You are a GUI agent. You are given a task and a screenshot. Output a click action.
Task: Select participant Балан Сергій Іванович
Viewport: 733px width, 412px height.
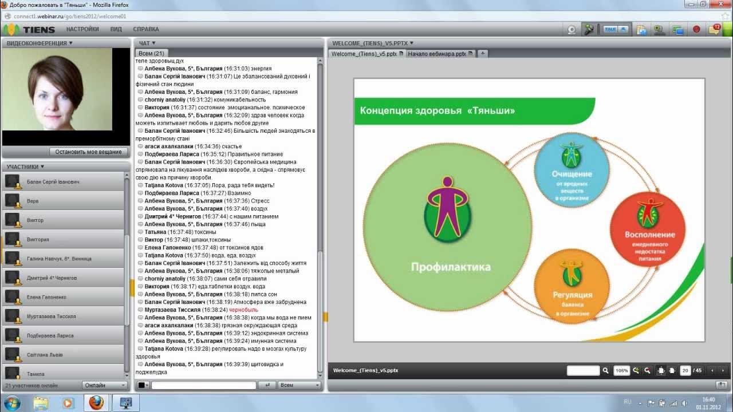click(63, 182)
